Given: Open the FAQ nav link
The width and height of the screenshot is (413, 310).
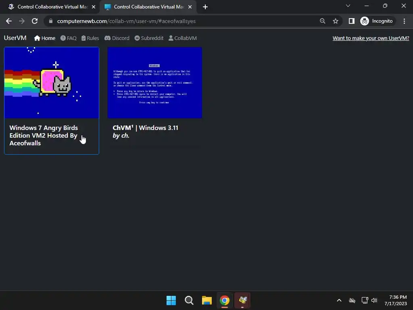Looking at the screenshot, I should pyautogui.click(x=69, y=38).
